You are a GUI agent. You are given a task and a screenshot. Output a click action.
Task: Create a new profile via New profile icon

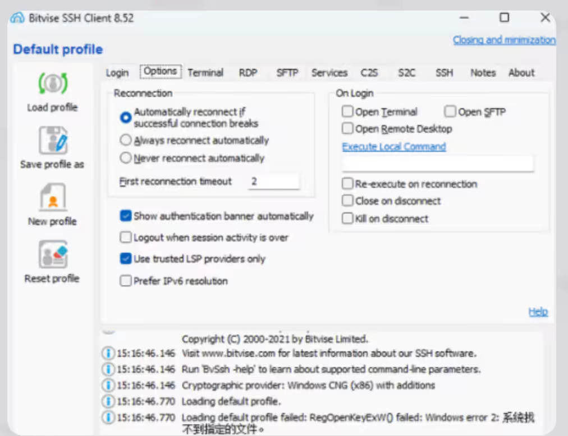coord(53,197)
